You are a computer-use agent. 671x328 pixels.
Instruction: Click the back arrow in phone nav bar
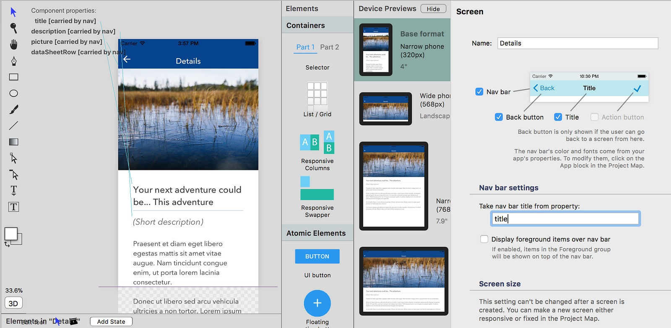click(127, 59)
